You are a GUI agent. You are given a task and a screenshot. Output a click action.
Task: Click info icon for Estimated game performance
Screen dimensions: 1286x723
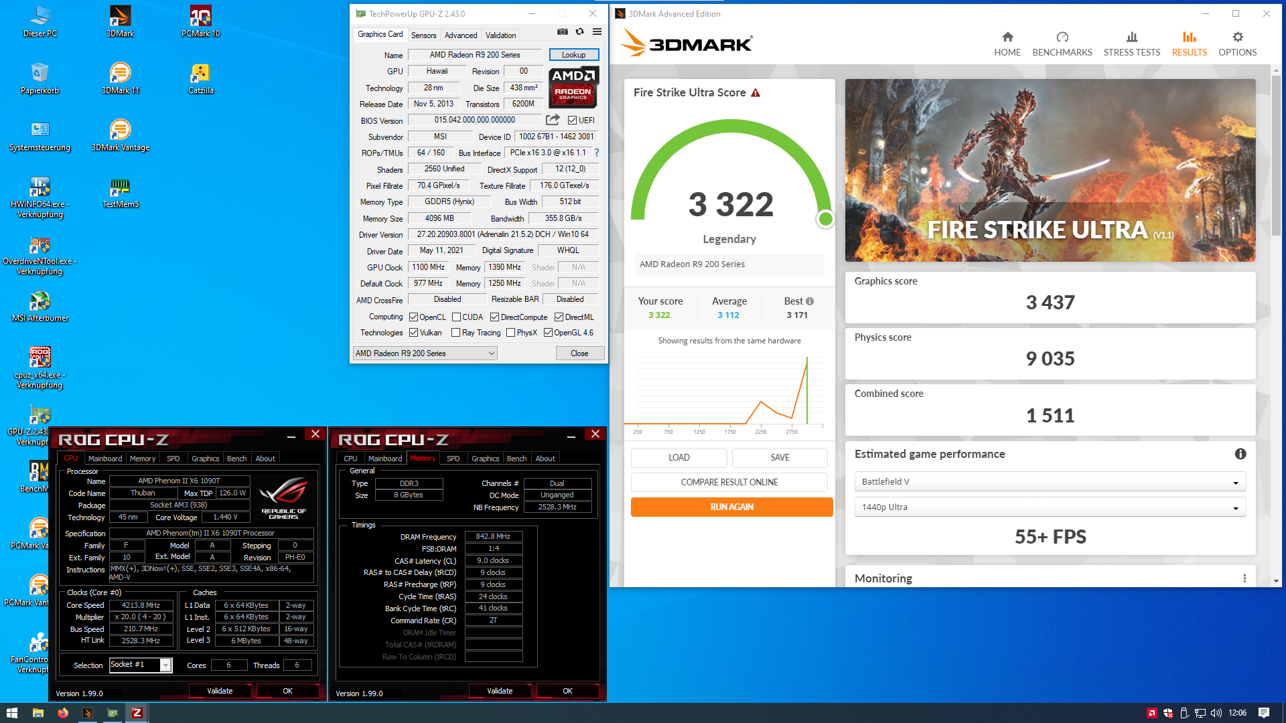(x=1240, y=454)
